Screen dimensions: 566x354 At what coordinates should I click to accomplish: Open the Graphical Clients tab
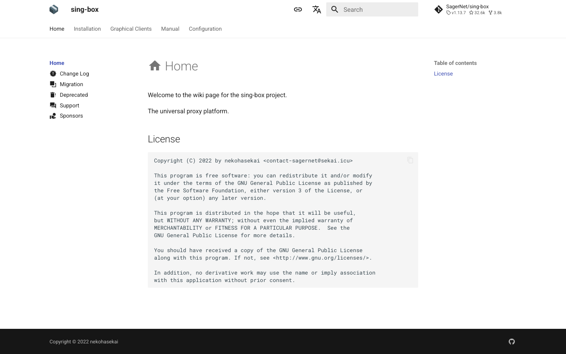[131, 29]
